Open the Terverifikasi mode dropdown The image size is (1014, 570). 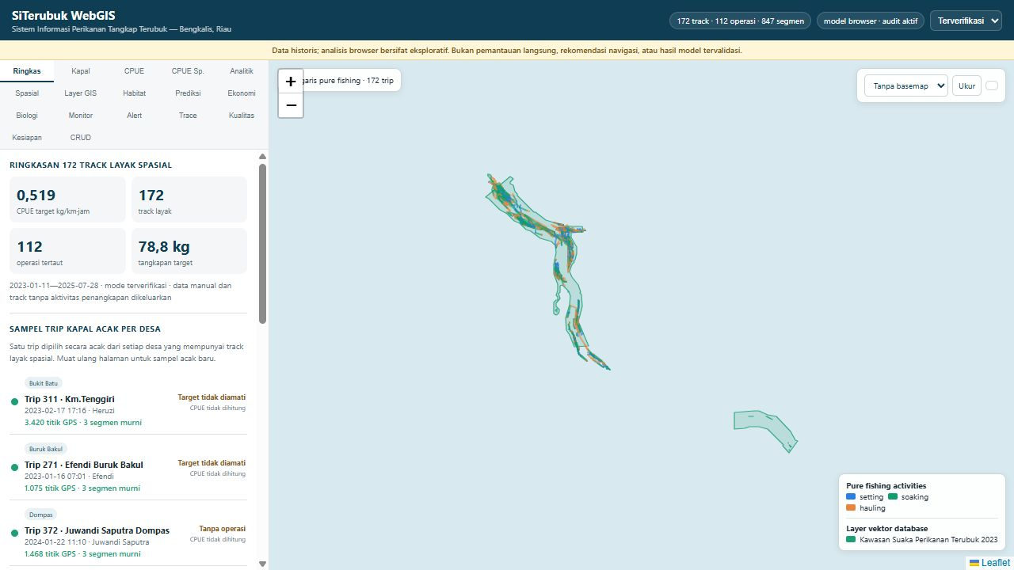click(967, 21)
